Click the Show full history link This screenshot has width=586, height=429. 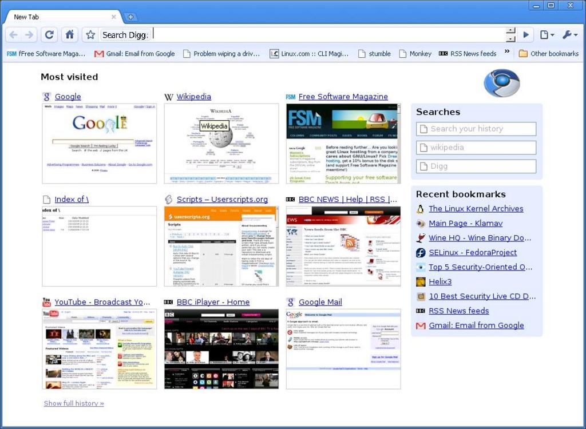74,403
